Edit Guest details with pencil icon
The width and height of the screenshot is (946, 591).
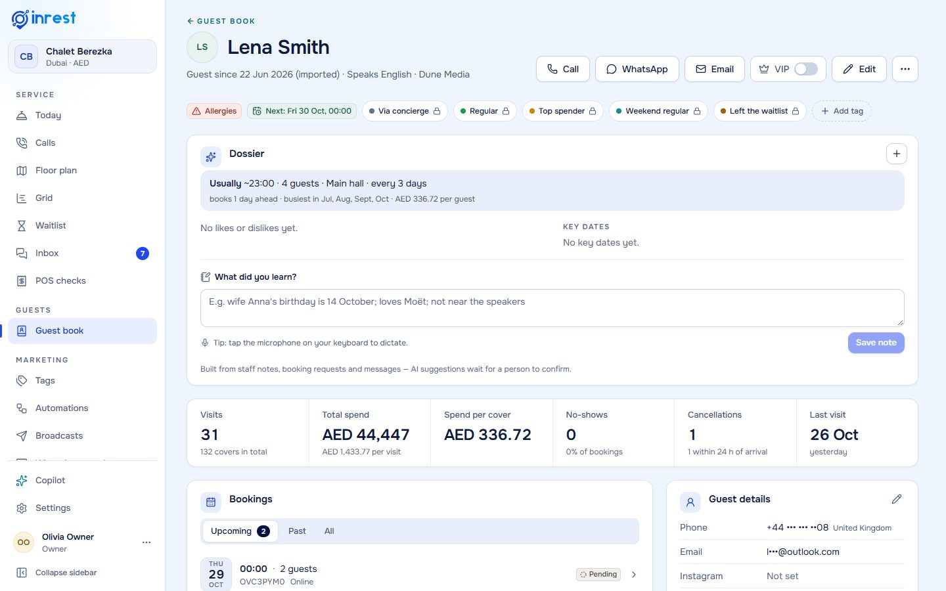click(897, 499)
